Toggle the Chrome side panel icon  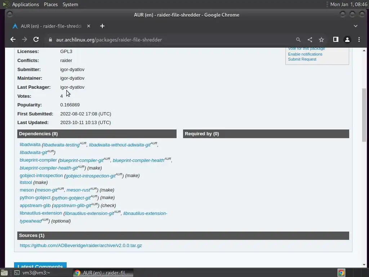[x=336, y=40]
